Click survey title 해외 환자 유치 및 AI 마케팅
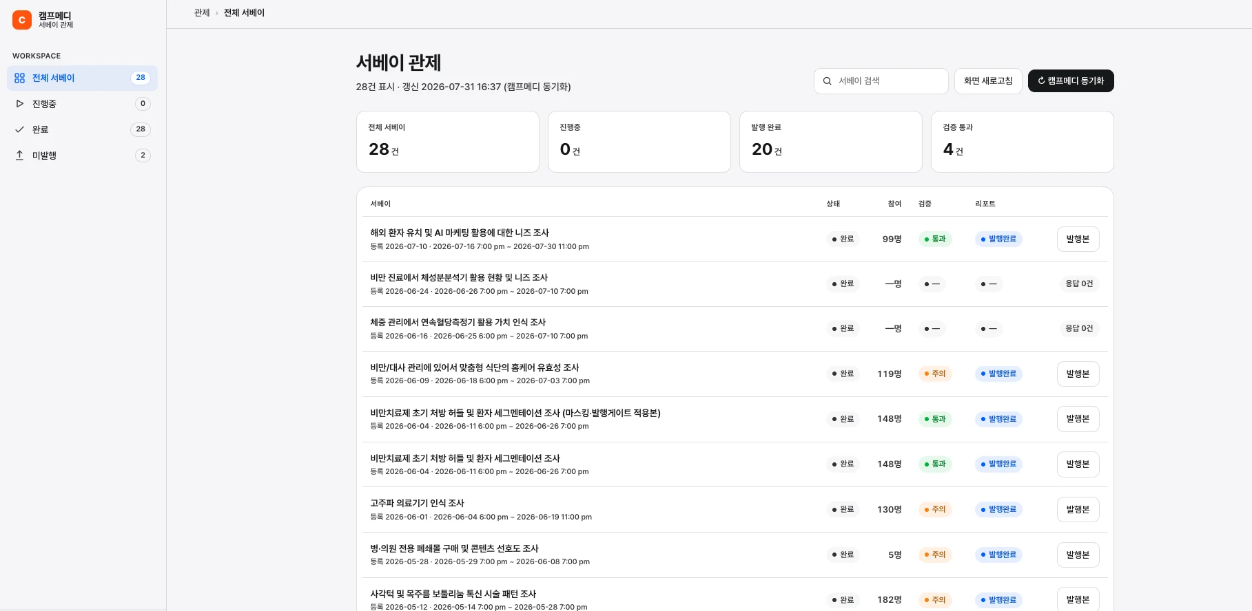Screen dimensions: 1252x611 (x=460, y=233)
